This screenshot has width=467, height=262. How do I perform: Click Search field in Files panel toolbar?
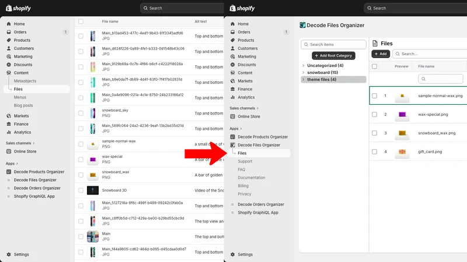coord(430,54)
